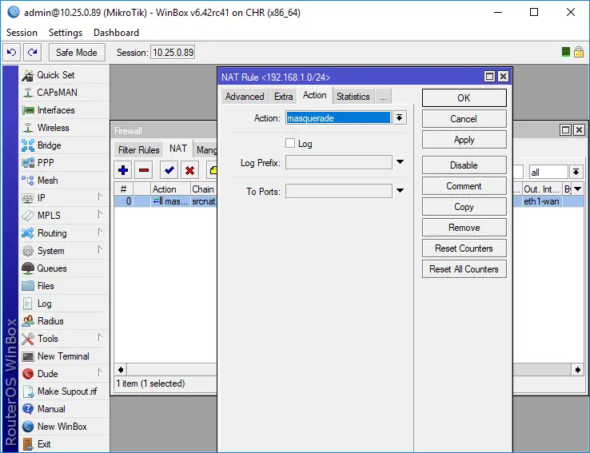Click the yellow comment icon in Firewall toolbar
Image resolution: width=590 pixels, height=453 pixels.
click(213, 170)
